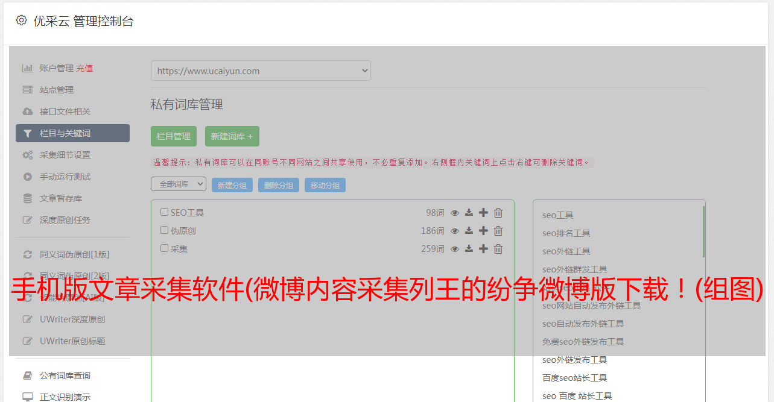Click the play circle icon for 手动运行测试
774x402 pixels.
(27, 177)
